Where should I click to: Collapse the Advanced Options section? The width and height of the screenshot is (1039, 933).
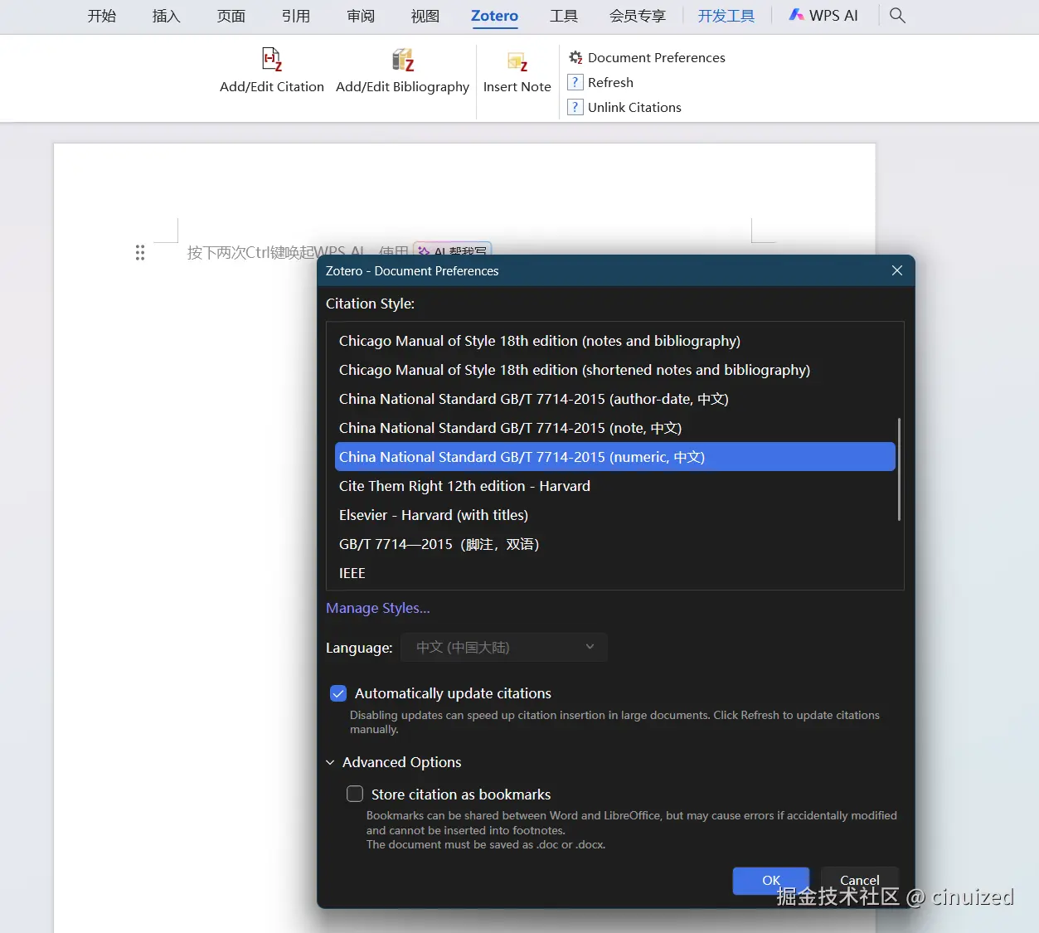[330, 762]
